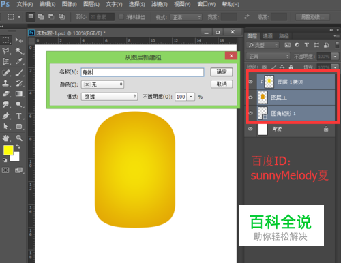
Task: Open the 窗口(W) menu
Action: click(x=207, y=4)
